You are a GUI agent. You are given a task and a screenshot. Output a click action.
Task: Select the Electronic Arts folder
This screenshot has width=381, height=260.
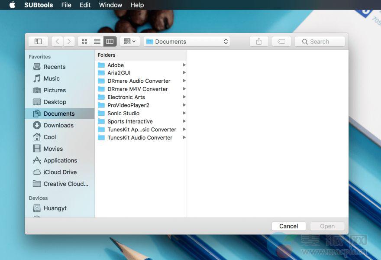(126, 97)
